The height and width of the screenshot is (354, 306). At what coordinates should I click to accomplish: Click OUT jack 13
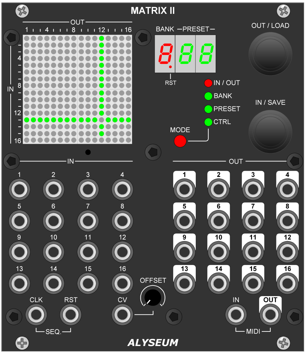click(184, 283)
